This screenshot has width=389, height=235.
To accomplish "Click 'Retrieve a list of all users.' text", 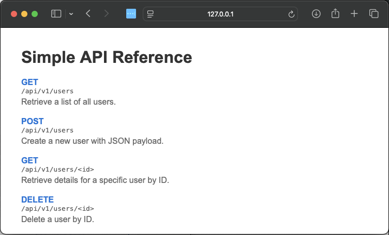I will (x=68, y=102).
